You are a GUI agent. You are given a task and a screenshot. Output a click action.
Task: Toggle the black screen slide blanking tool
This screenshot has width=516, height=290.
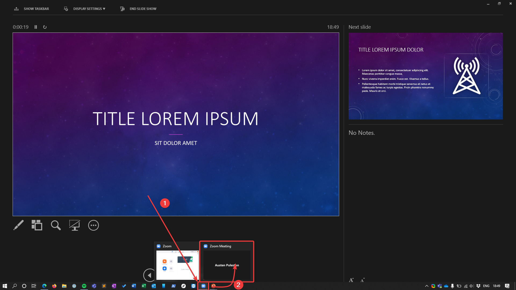[74, 225]
